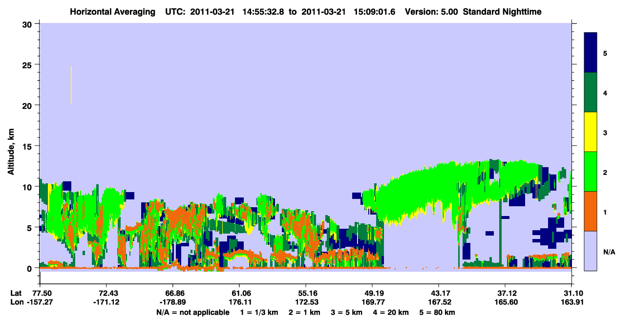
Task: Click the colorbar label 1
Action: point(605,212)
